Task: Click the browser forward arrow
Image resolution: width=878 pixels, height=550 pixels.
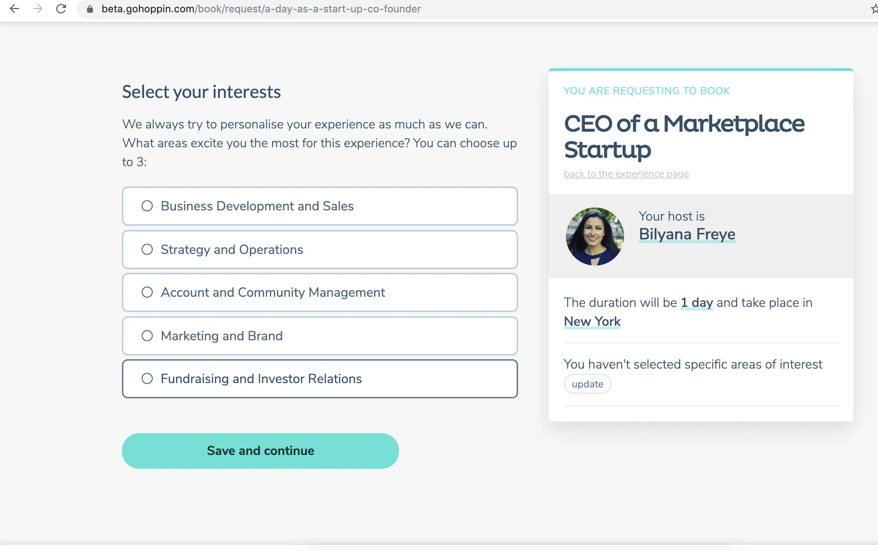Action: tap(38, 9)
